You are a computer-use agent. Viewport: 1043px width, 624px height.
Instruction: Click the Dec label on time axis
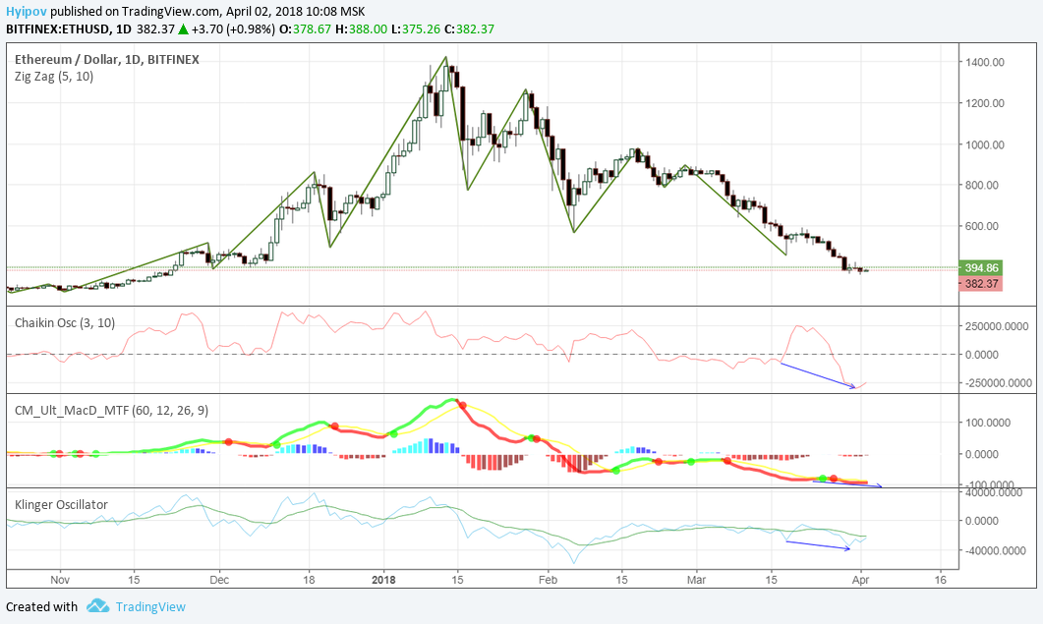219,580
